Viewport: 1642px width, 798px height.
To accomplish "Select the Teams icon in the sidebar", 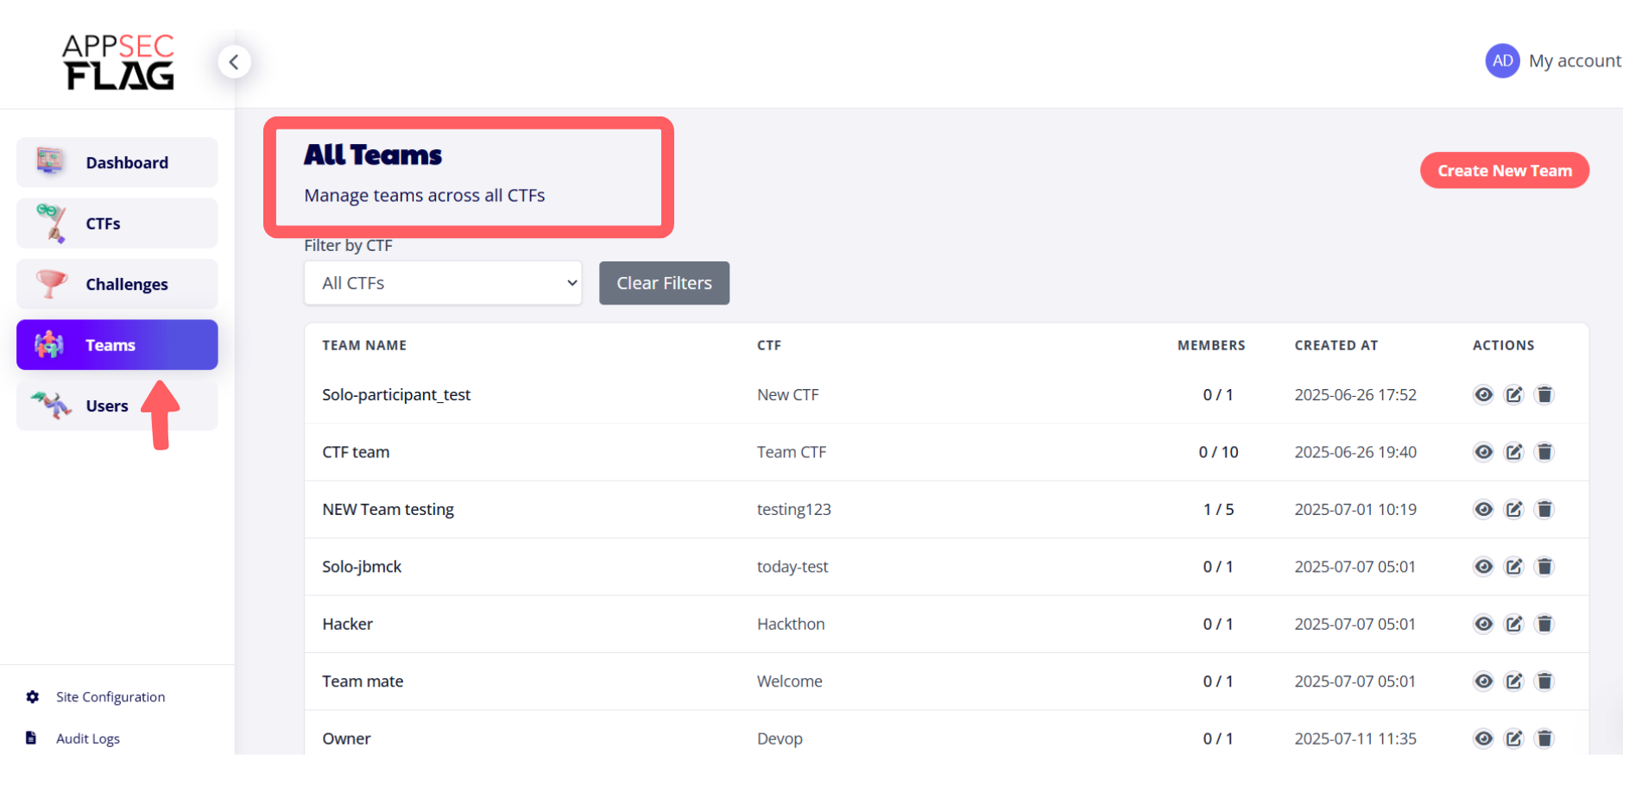I will tap(49, 344).
